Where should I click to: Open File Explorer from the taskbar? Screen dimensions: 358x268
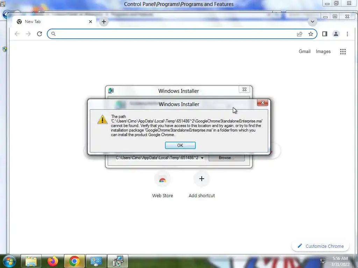click(31, 261)
